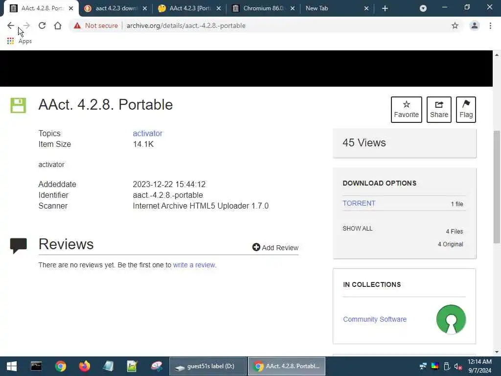Flag this item with the Flag button
This screenshot has height=376, width=501.
(x=466, y=109)
